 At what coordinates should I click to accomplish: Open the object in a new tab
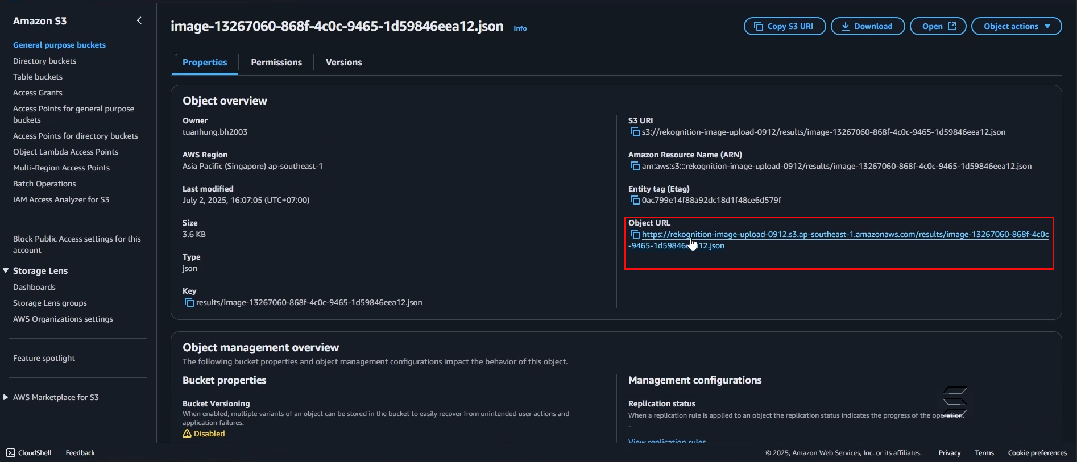tap(938, 26)
